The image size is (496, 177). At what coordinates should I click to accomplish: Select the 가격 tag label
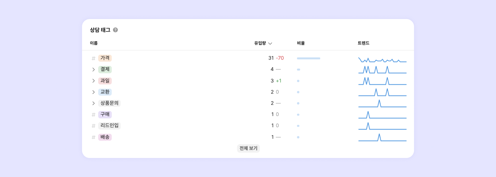coord(105,58)
